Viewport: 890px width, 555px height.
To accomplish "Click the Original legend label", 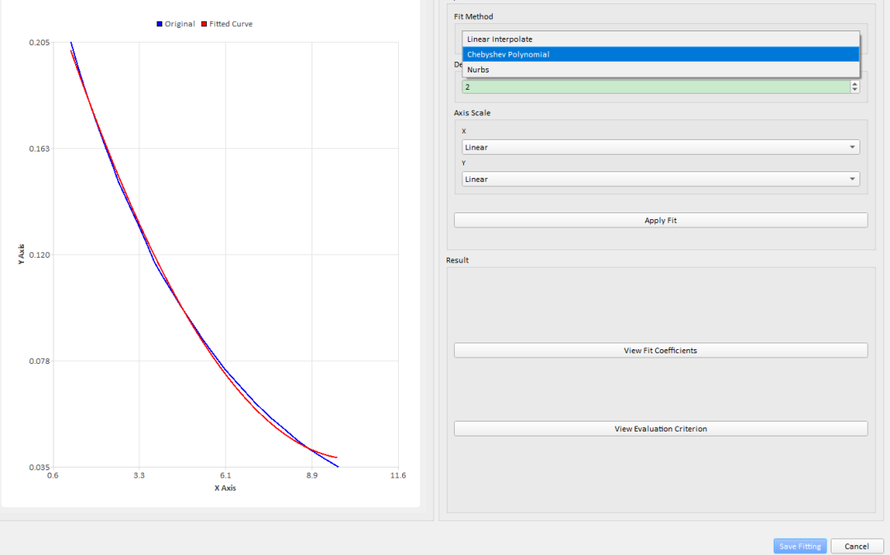I will click(x=180, y=24).
